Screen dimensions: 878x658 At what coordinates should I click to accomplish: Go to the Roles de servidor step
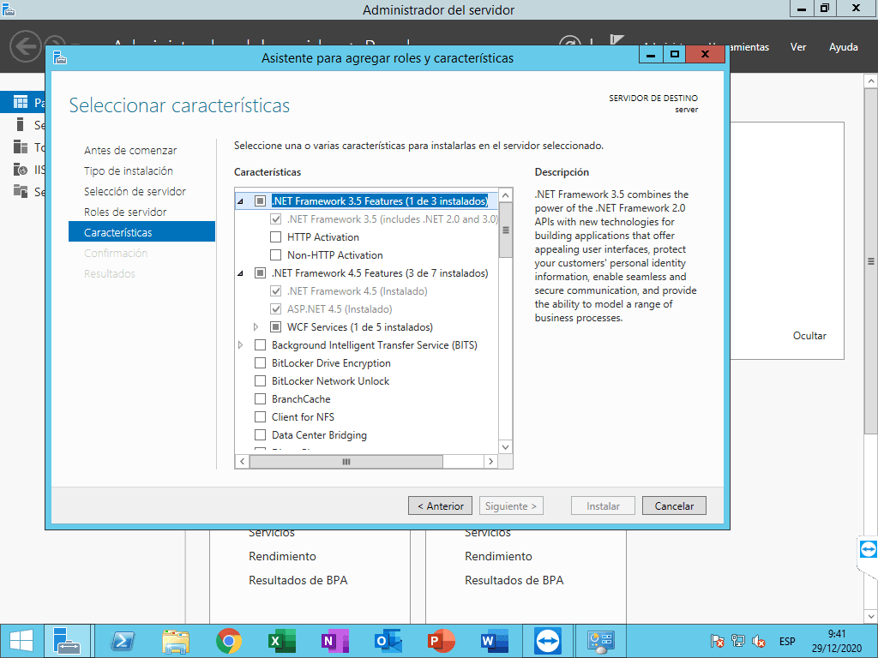point(125,212)
